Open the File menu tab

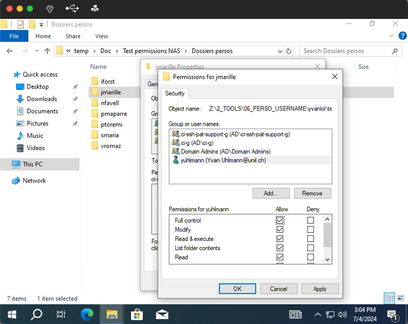pos(14,36)
